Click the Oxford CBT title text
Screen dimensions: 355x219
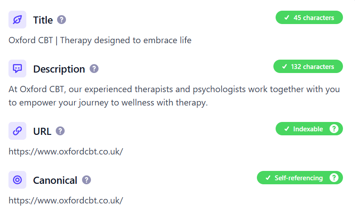tap(100, 41)
